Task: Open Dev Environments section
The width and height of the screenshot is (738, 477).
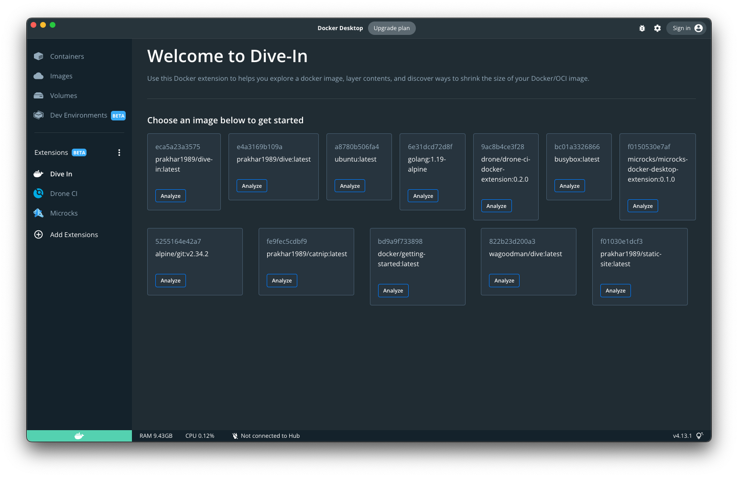Action: pos(79,115)
